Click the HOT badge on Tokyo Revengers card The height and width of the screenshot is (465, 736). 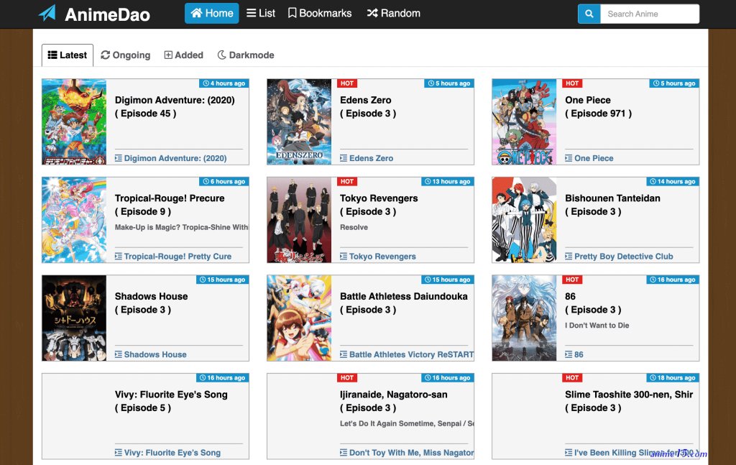[x=347, y=182]
